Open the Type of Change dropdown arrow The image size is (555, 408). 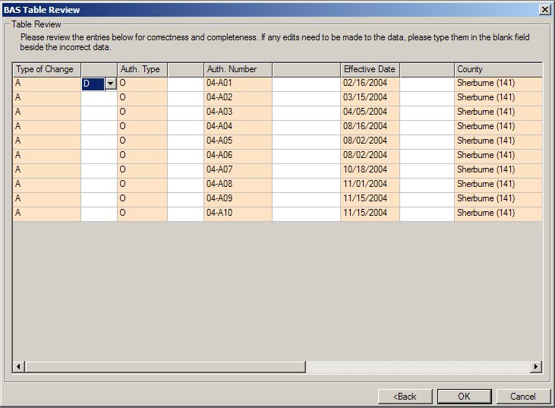pyautogui.click(x=110, y=84)
